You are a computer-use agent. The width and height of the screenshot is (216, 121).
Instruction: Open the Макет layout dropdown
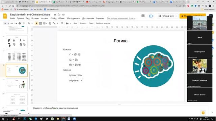[83, 23]
